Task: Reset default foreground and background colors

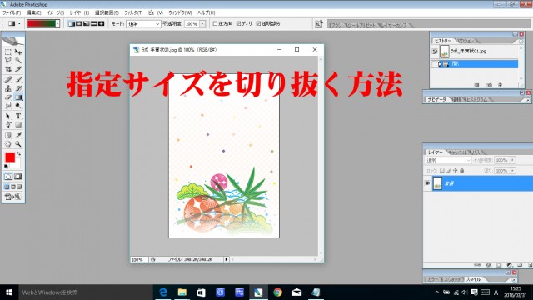Action: coord(6,167)
